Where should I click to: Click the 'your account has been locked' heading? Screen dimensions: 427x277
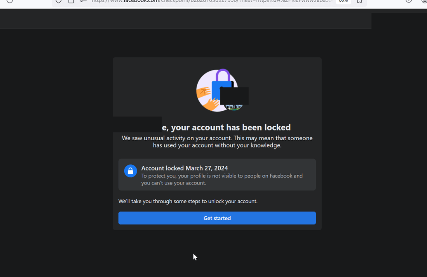pyautogui.click(x=231, y=127)
